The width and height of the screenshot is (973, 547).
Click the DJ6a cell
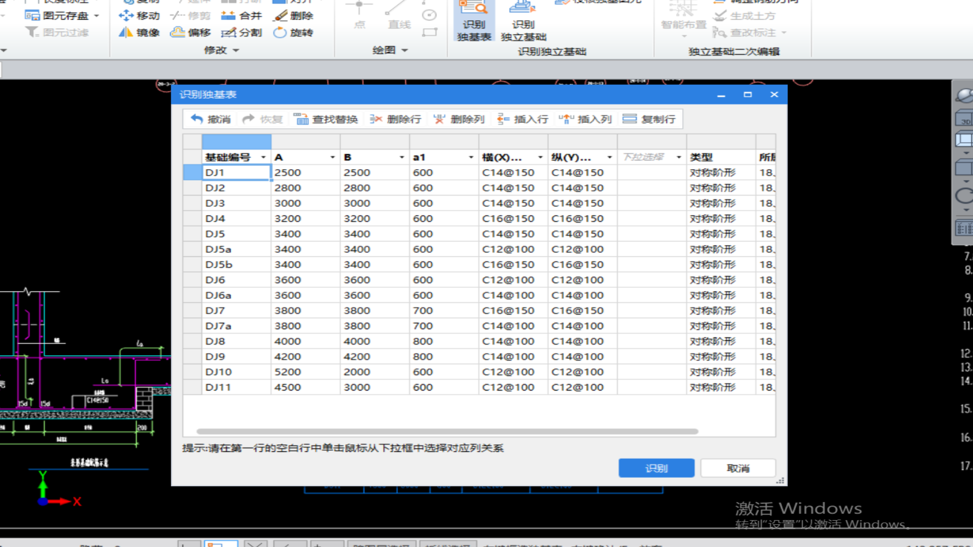tap(236, 295)
